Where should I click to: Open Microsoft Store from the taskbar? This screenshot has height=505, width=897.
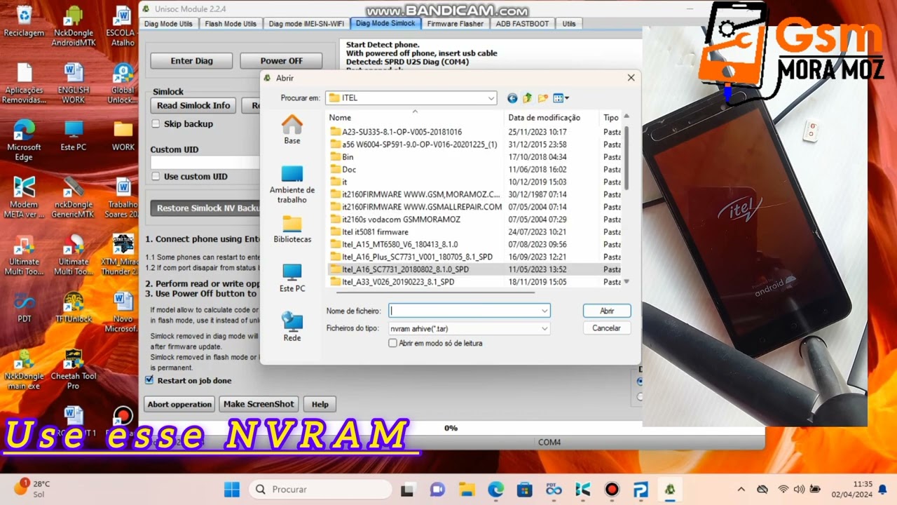[524, 489]
